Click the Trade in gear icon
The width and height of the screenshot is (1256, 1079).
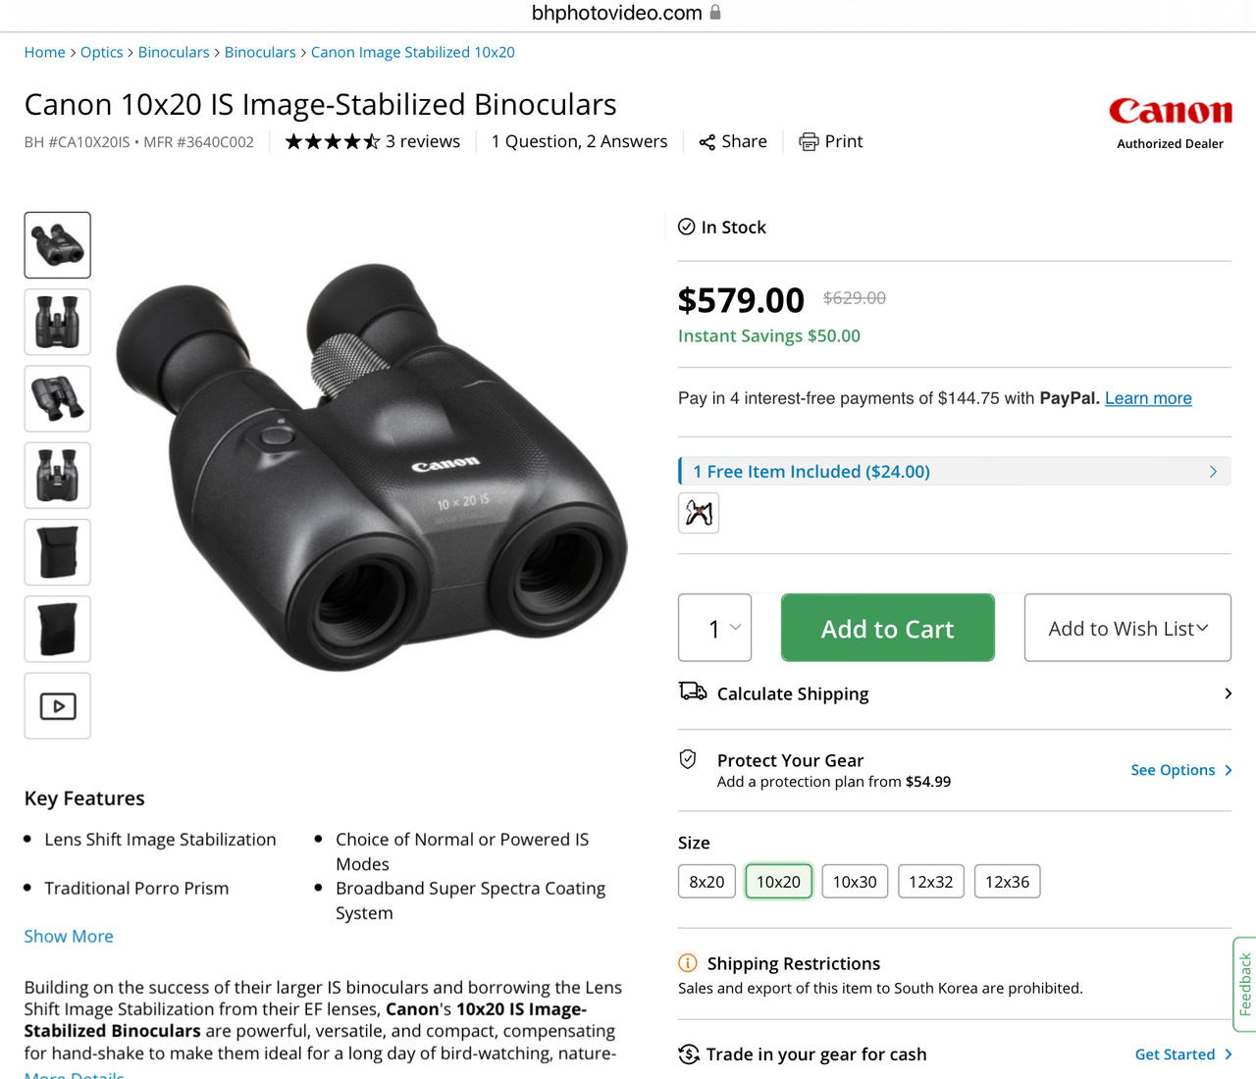689,1054
